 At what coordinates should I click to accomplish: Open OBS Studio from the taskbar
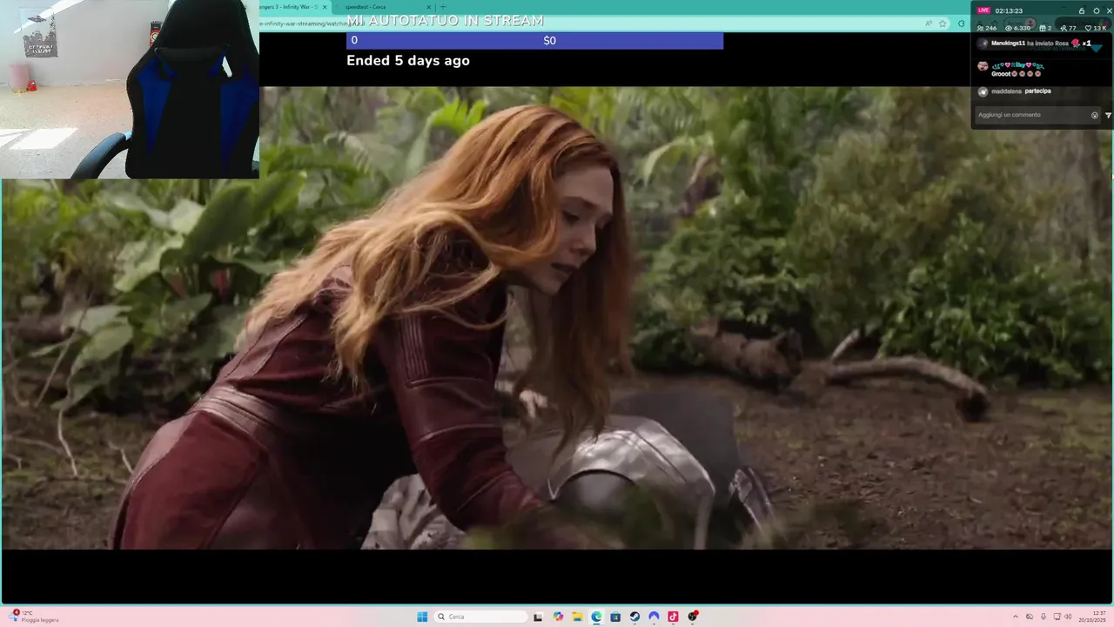[693, 617]
